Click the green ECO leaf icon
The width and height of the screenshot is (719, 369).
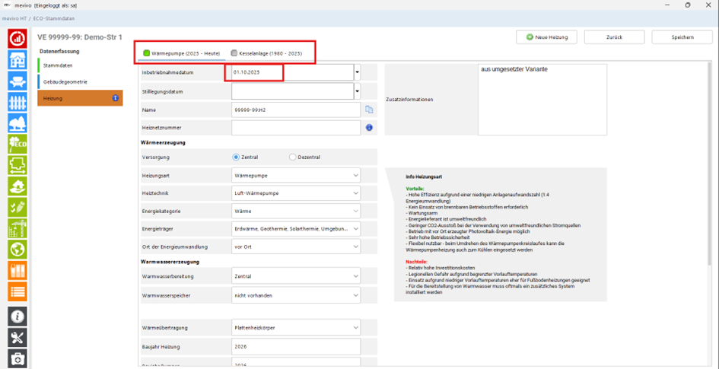(17, 144)
